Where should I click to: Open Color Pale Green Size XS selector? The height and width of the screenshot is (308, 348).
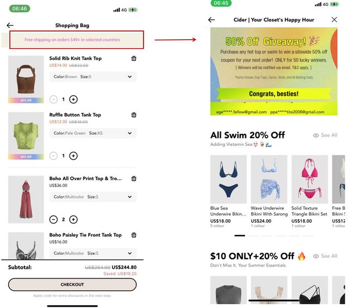(x=93, y=133)
